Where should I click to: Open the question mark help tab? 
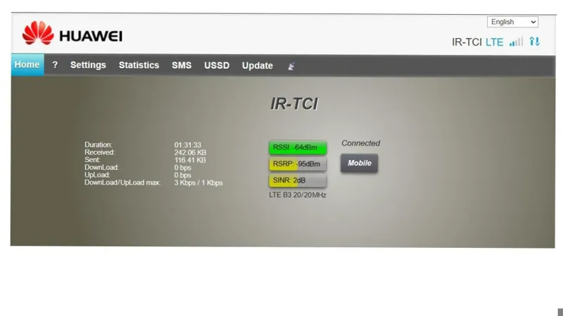55,65
